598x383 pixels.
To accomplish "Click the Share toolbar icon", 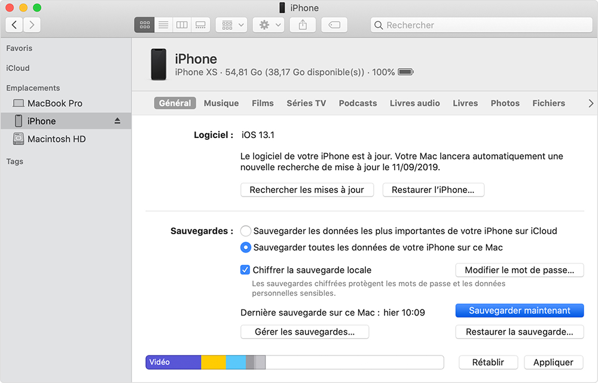I will pos(303,25).
